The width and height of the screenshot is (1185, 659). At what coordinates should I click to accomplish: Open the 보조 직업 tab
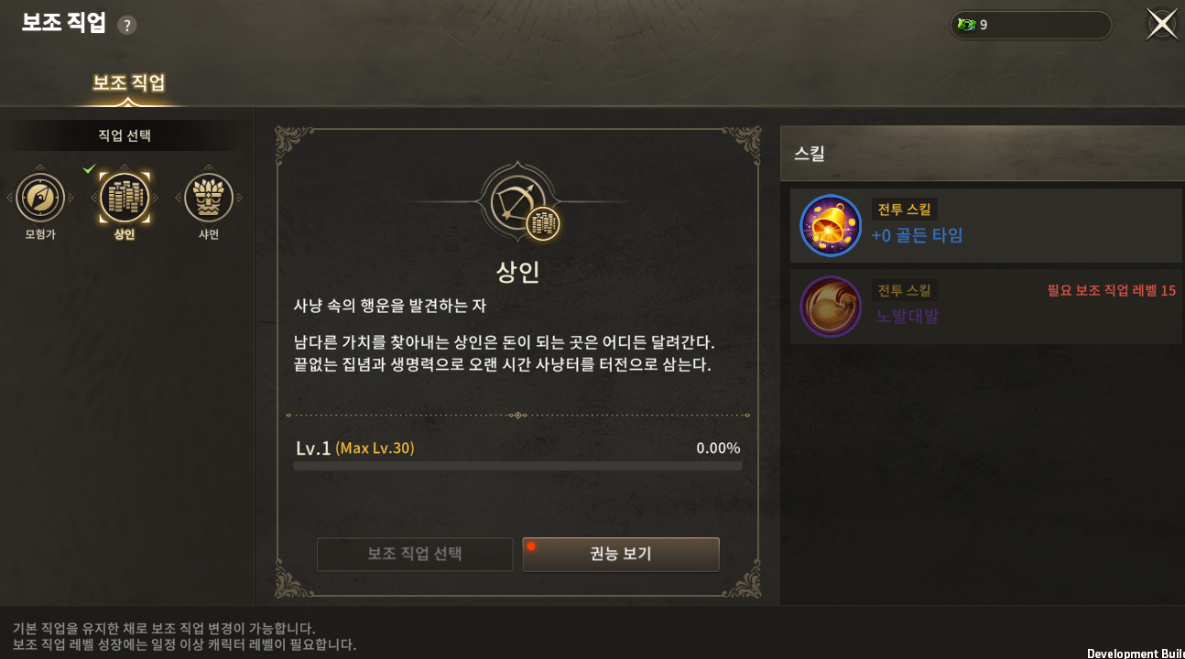(129, 83)
